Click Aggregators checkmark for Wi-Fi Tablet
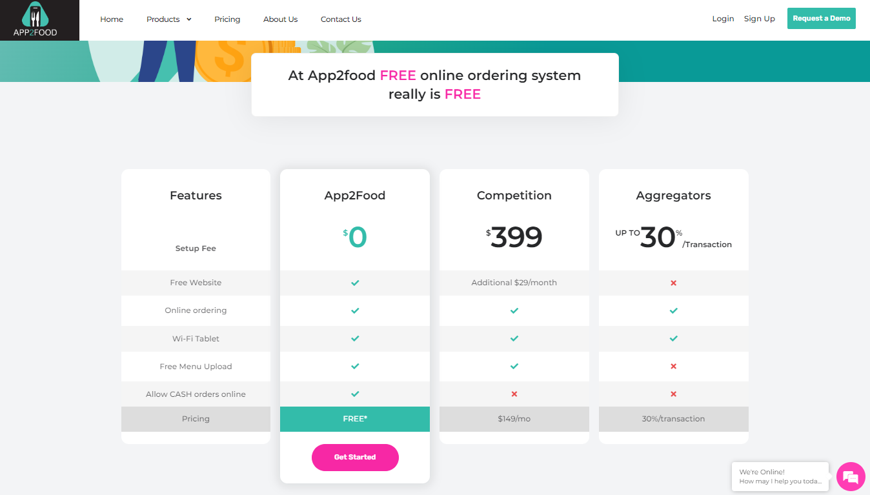The height and width of the screenshot is (495, 870). pos(674,338)
